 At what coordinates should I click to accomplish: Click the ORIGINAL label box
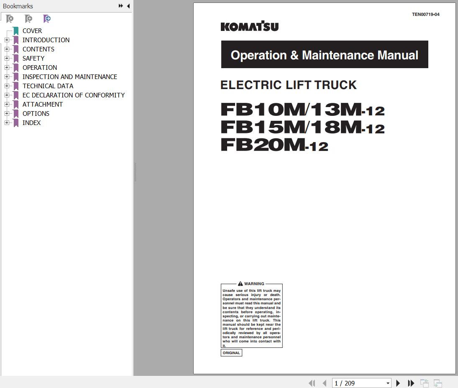pos(231,353)
